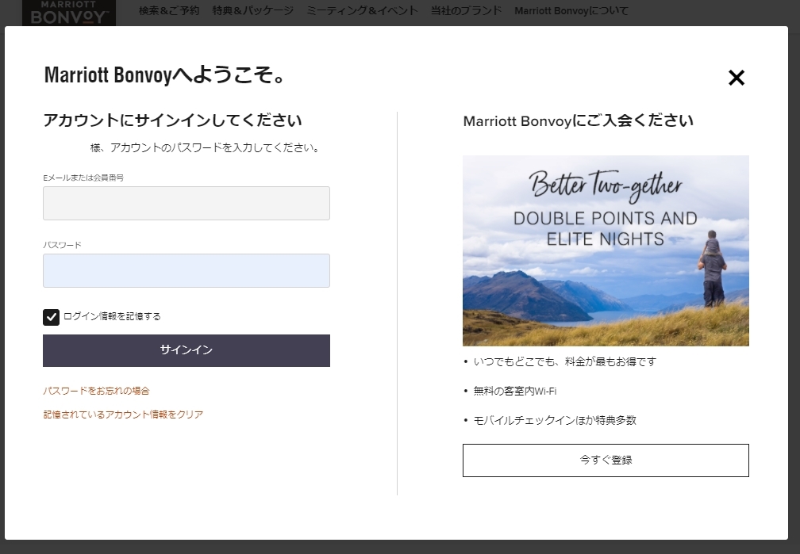Image resolution: width=800 pixels, height=554 pixels.
Task: Click the Marriott Bonvoyにご入会ください heading
Action: 578,120
